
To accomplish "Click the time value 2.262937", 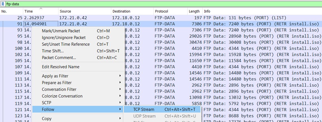I will pyautogui.click(x=34, y=18).
